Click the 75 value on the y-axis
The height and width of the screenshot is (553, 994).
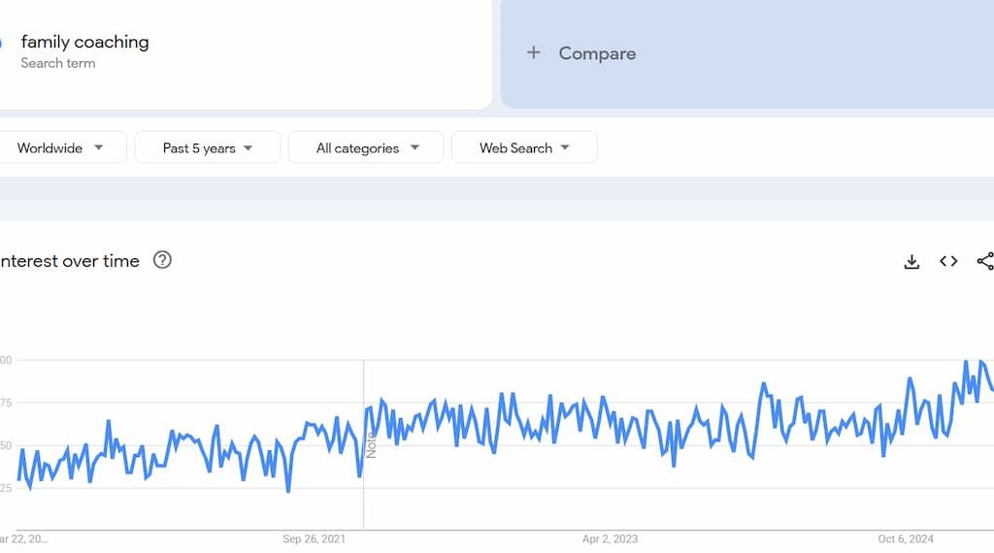point(6,403)
